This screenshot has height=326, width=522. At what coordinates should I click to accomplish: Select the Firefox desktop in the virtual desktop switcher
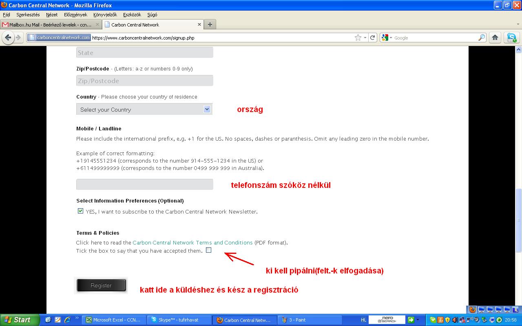472,310
